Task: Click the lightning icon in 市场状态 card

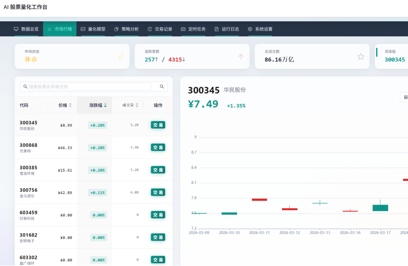Action: 121,56
